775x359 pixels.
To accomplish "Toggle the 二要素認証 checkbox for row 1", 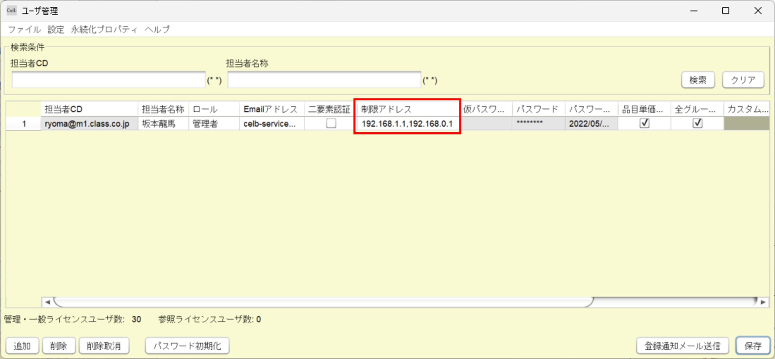I will pos(331,123).
